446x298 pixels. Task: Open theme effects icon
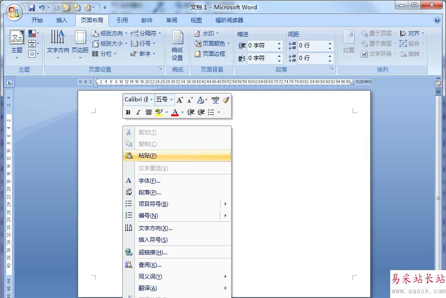tap(32, 53)
